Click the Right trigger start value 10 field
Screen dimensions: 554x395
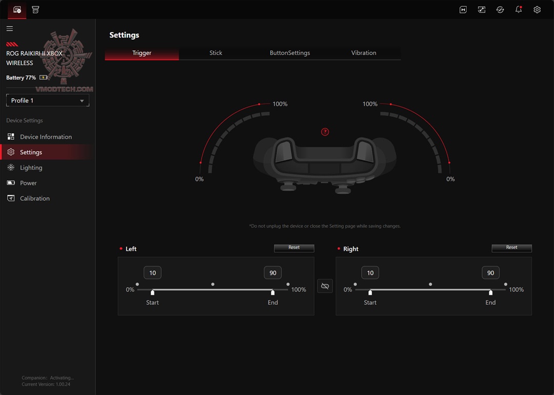coord(370,273)
